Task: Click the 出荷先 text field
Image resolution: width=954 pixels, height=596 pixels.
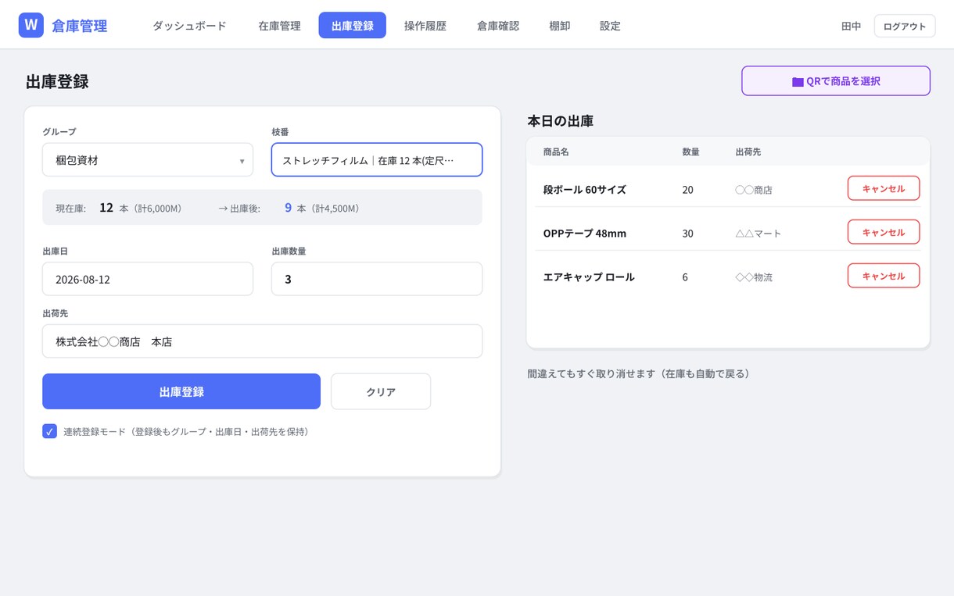Action: pos(262,341)
